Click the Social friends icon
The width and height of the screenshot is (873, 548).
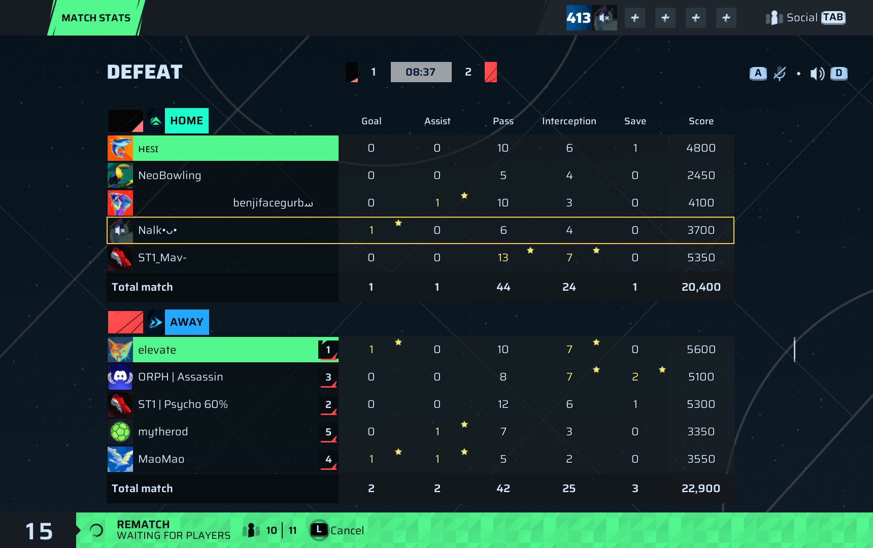[x=774, y=18]
